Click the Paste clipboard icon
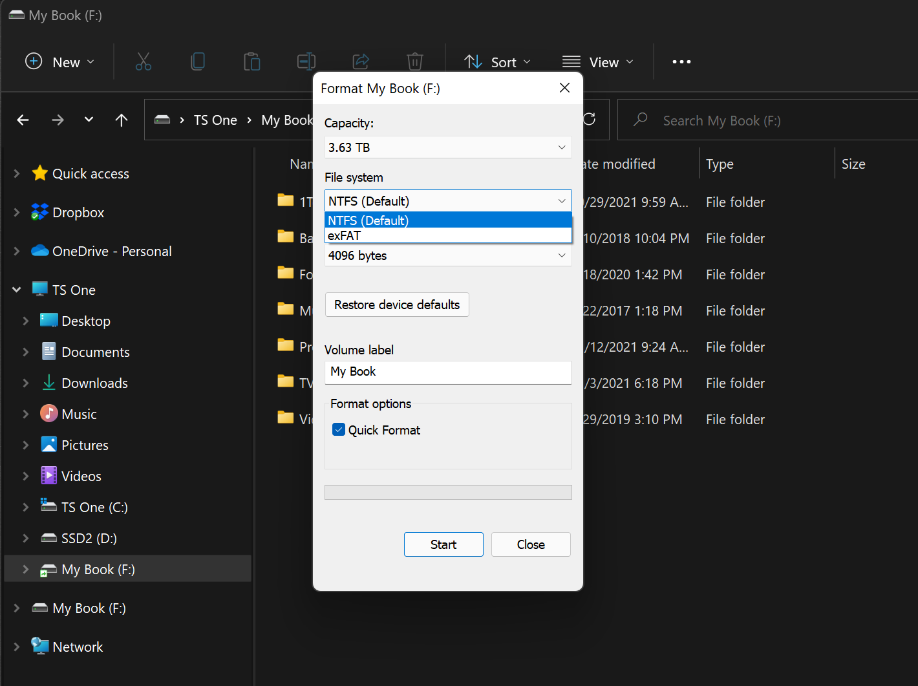 (x=251, y=62)
